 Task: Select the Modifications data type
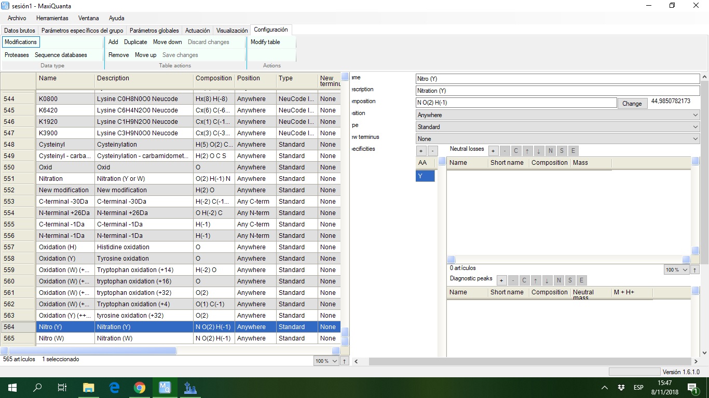[x=21, y=42]
